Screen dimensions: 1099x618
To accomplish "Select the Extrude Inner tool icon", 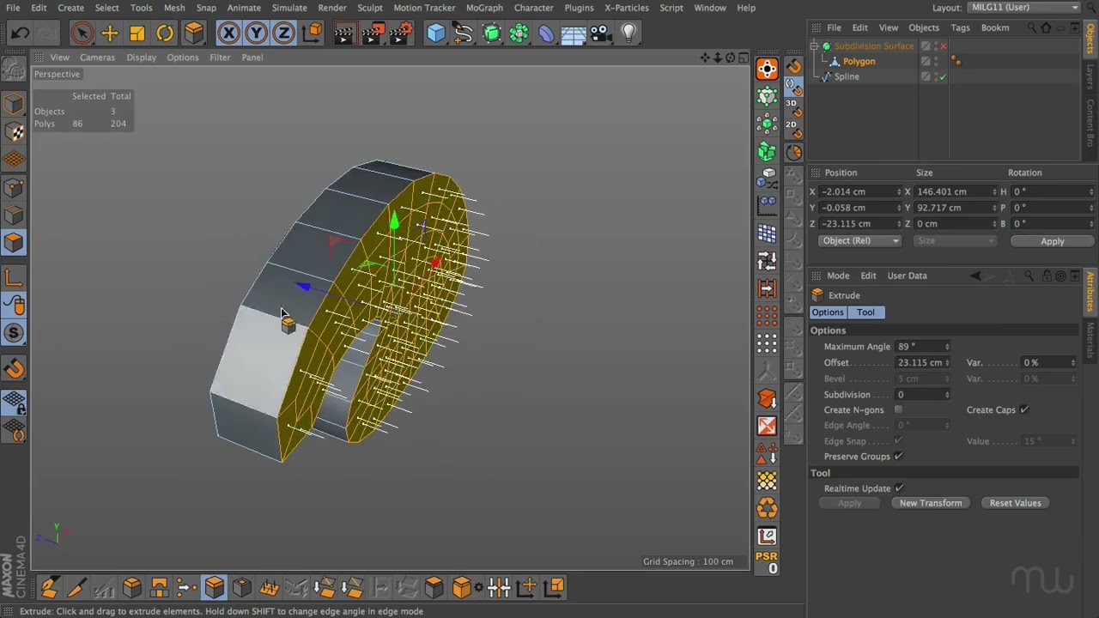I will [241, 588].
